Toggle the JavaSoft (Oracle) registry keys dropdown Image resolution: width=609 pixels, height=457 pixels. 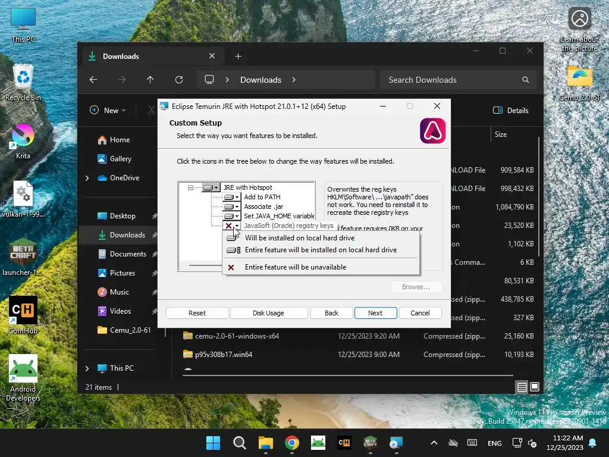coord(231,226)
